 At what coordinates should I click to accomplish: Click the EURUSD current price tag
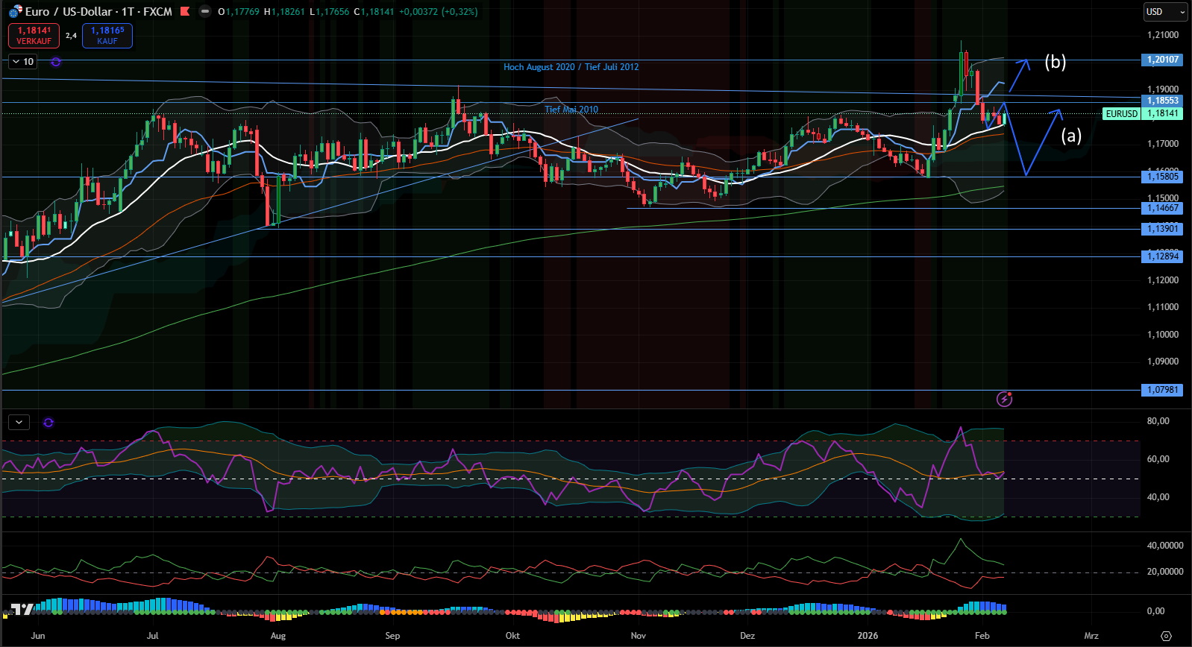pos(1121,114)
